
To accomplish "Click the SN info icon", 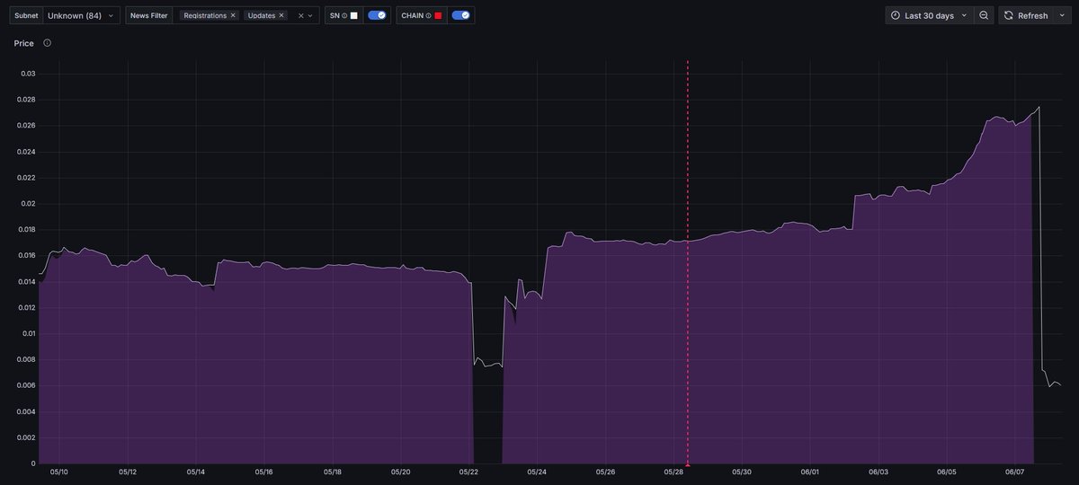I will (344, 15).
